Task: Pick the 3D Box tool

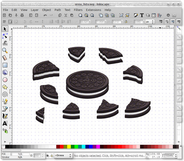Action: click(5, 72)
